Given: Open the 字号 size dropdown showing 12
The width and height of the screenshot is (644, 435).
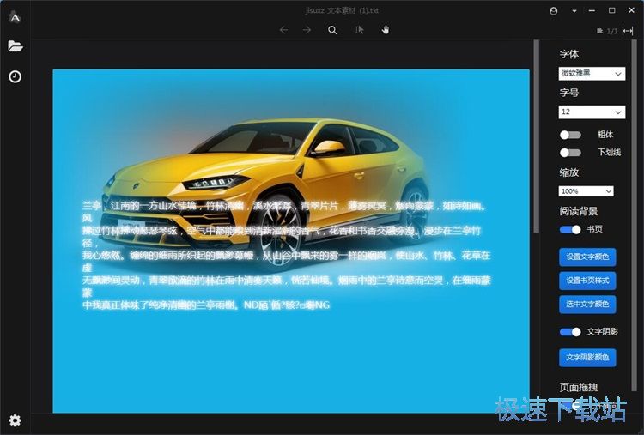Looking at the screenshot, I should (592, 112).
